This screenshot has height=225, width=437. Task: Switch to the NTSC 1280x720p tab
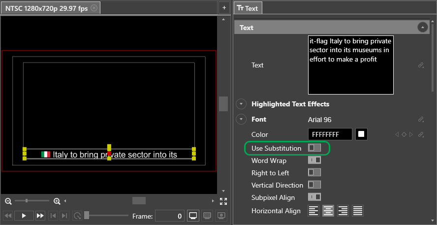tap(46, 8)
